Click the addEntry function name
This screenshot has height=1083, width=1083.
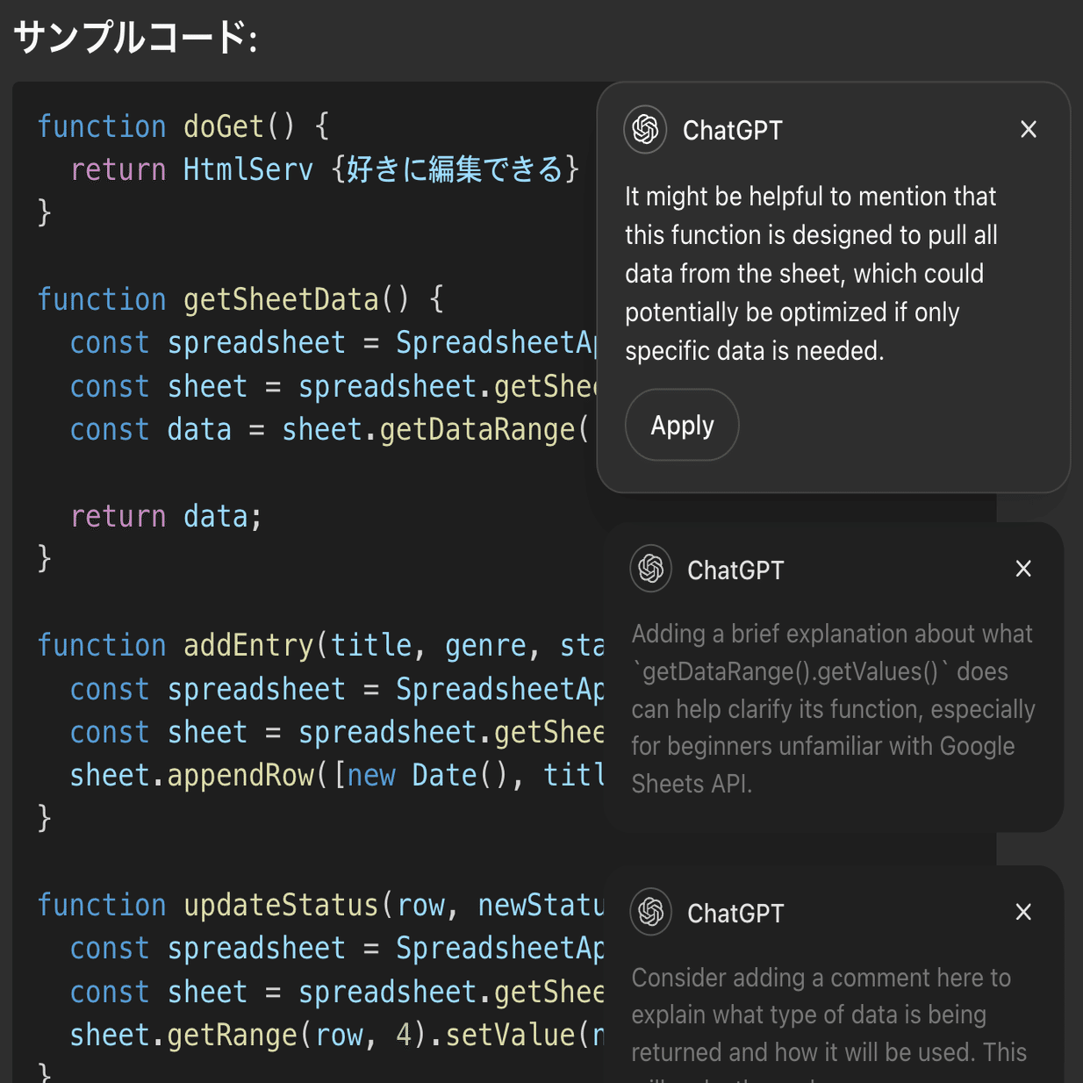pos(247,645)
